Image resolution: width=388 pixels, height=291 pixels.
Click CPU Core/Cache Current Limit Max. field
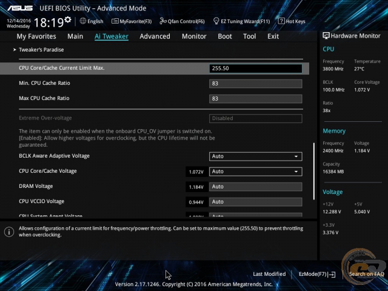click(256, 69)
